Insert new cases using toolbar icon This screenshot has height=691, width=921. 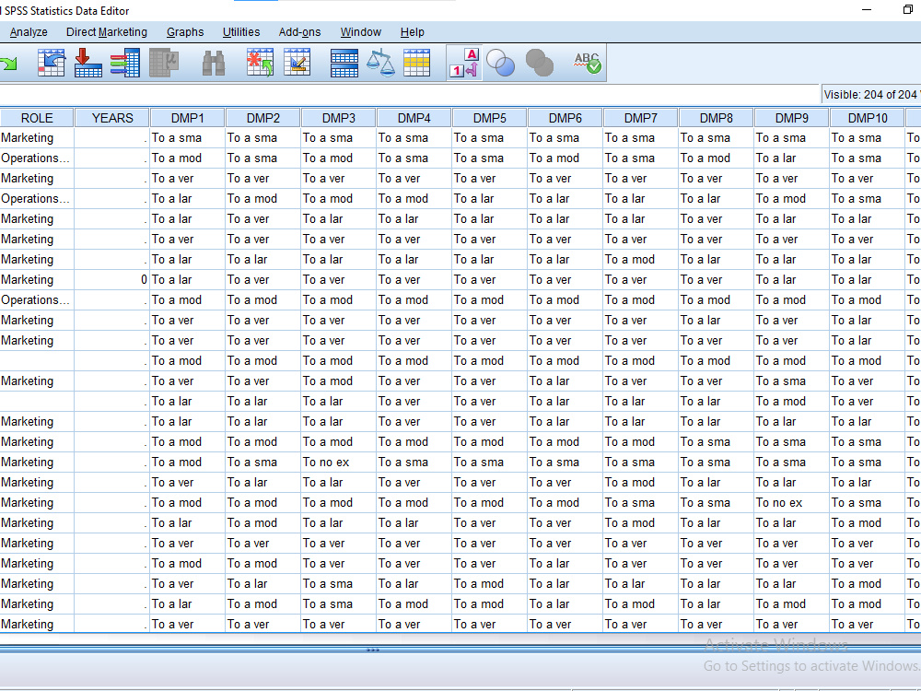pos(259,64)
